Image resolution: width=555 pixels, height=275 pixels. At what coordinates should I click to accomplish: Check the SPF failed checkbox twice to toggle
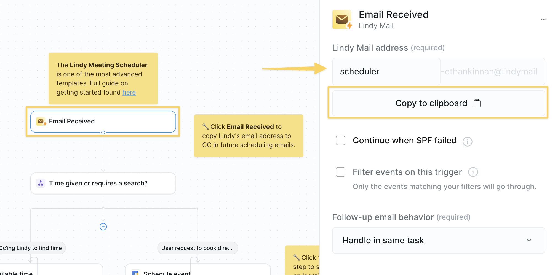[x=340, y=140]
